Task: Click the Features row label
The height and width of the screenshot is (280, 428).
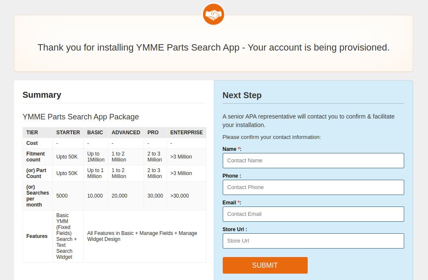Action: pos(37,236)
